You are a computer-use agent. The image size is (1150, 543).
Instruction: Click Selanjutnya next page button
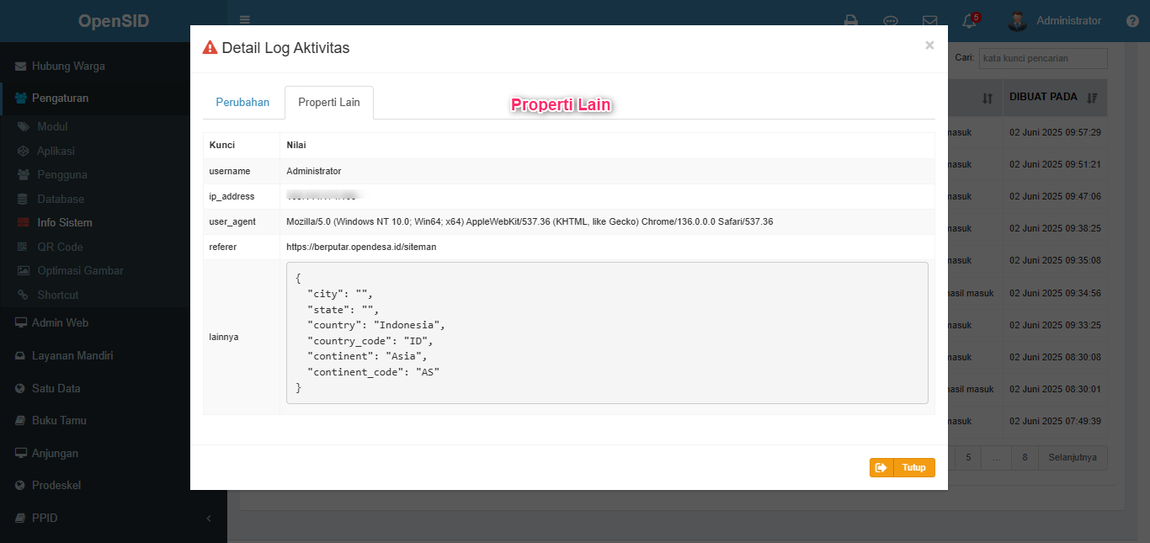[x=1073, y=457]
